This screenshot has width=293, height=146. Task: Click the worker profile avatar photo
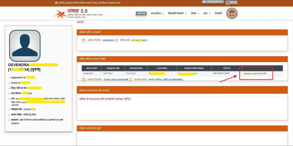pyautogui.click(x=25, y=43)
